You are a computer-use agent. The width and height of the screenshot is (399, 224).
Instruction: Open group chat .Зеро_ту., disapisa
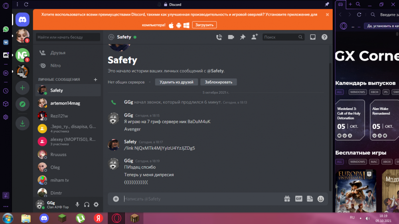pyautogui.click(x=68, y=129)
